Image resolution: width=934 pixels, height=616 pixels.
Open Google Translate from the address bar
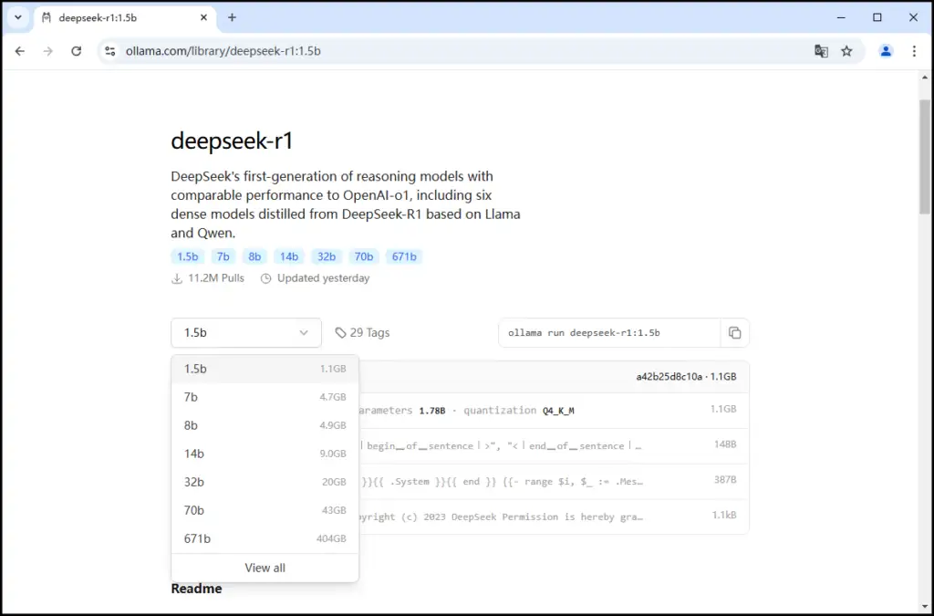(821, 51)
